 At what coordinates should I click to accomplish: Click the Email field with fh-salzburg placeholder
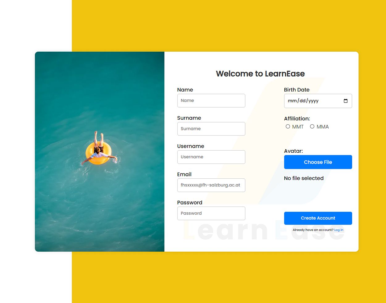(211, 185)
